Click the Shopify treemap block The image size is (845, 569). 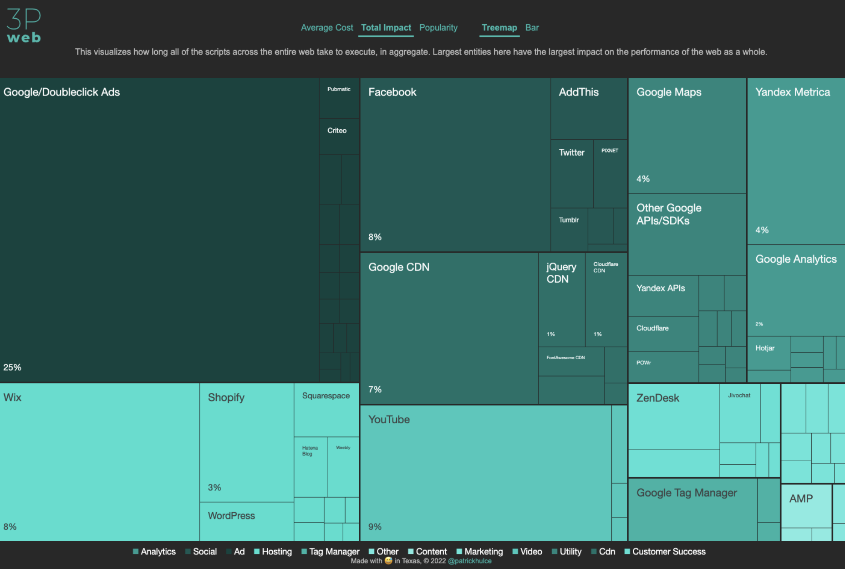click(247, 442)
